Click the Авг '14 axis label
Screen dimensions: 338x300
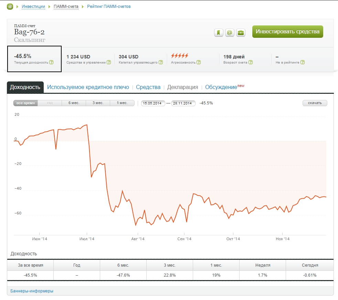click(138, 239)
